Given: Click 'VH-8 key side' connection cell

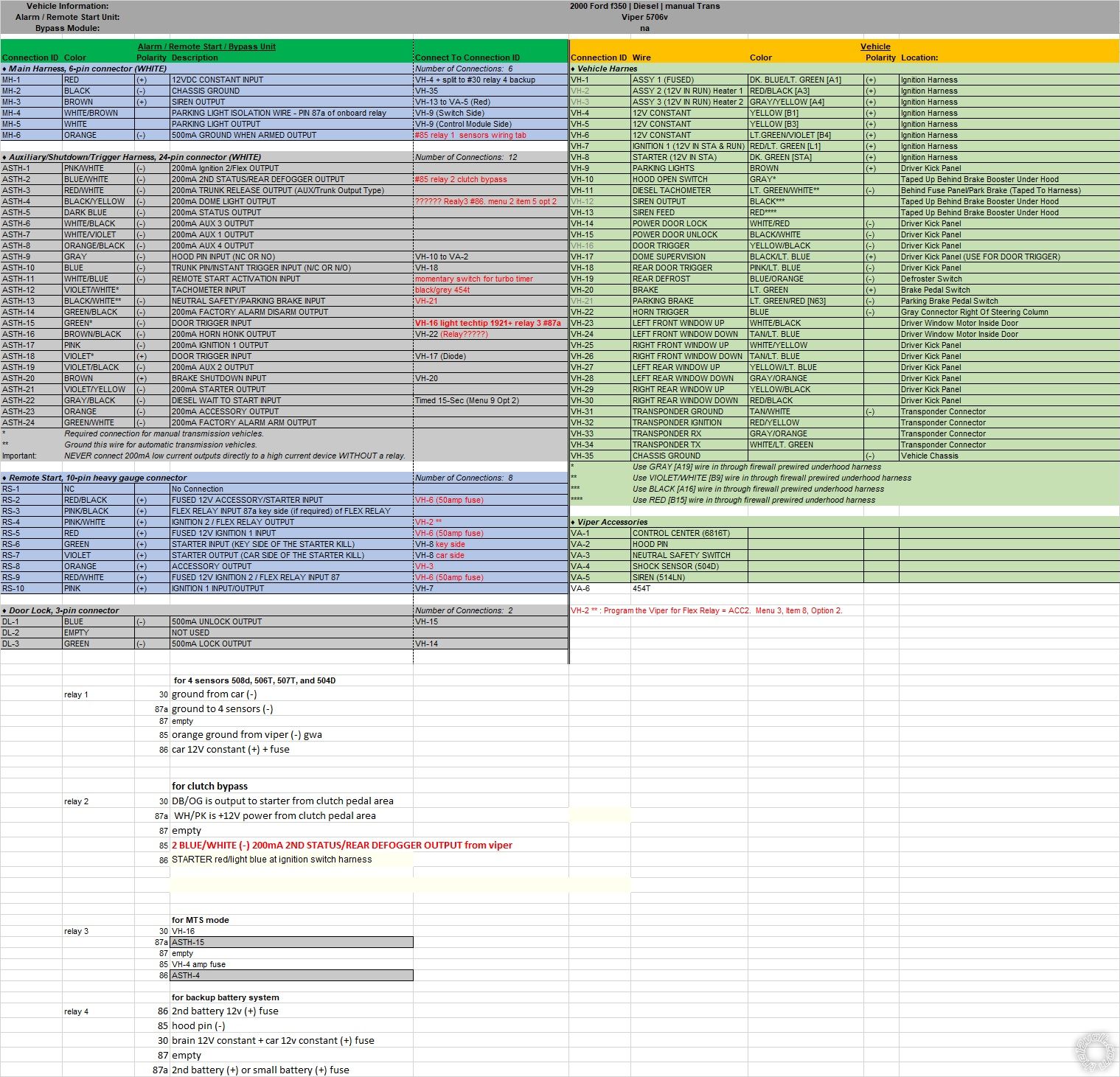Looking at the screenshot, I should 490,544.
